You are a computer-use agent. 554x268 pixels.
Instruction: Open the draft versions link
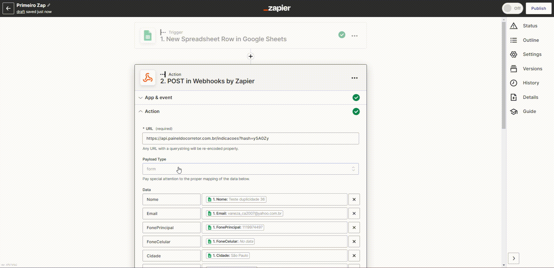click(20, 12)
